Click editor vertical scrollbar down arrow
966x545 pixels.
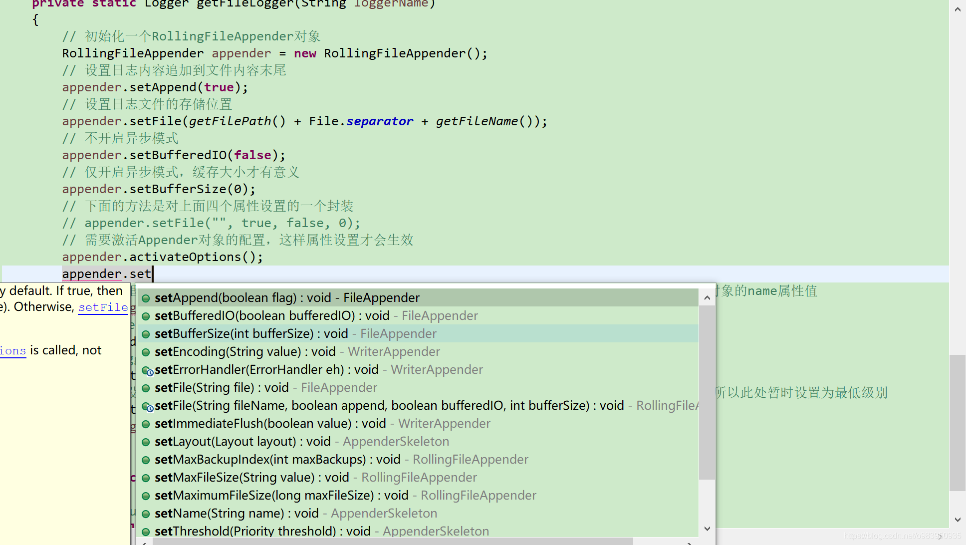(x=957, y=520)
